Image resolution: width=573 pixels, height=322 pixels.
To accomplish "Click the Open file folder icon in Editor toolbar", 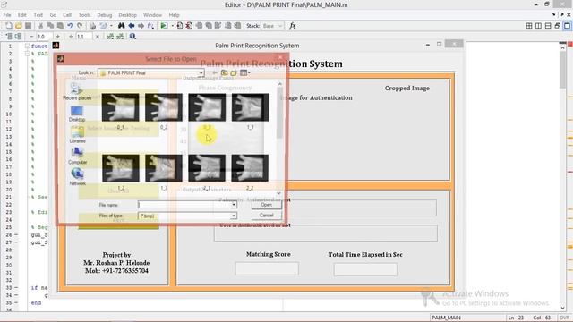I will click(x=19, y=26).
